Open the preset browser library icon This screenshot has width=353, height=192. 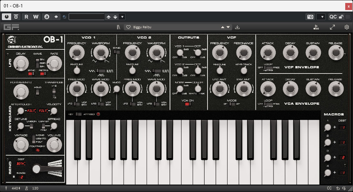(118, 27)
